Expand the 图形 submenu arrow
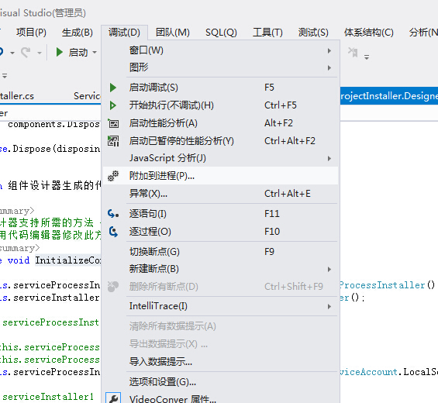Image resolution: width=438 pixels, height=403 pixels. click(329, 68)
